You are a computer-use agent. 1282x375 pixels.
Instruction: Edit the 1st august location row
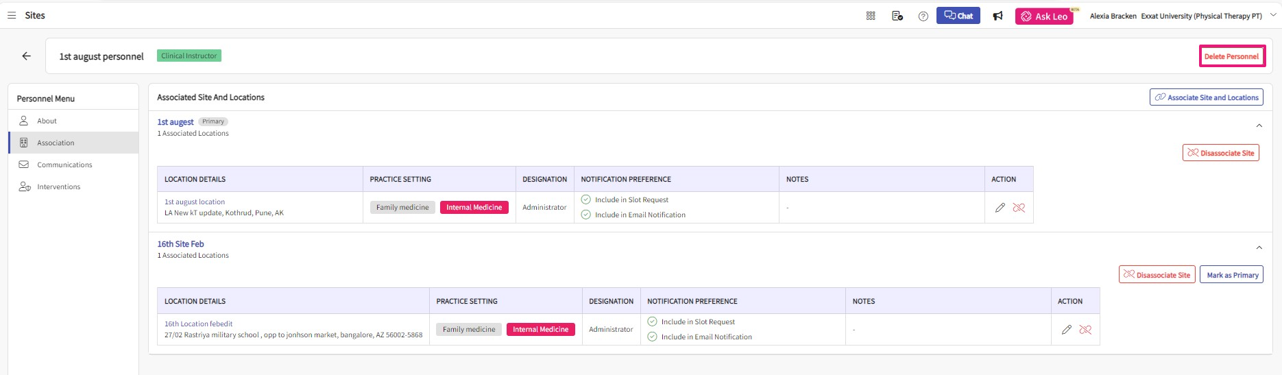[x=1000, y=208]
